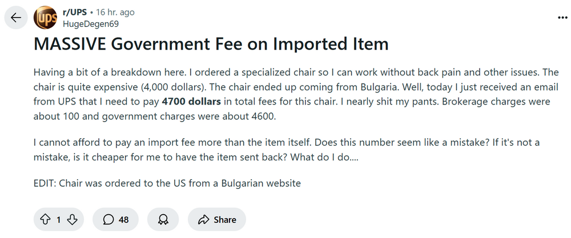This screenshot has width=571, height=238.
Task: Open the r/UPS subreddit link
Action: click(x=74, y=13)
